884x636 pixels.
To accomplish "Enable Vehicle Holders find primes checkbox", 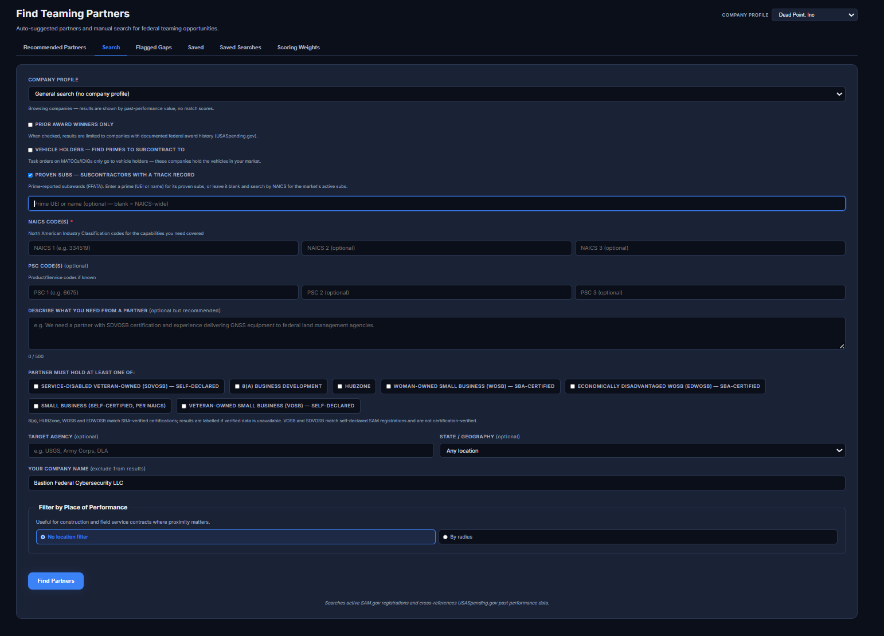I will [x=30, y=150].
